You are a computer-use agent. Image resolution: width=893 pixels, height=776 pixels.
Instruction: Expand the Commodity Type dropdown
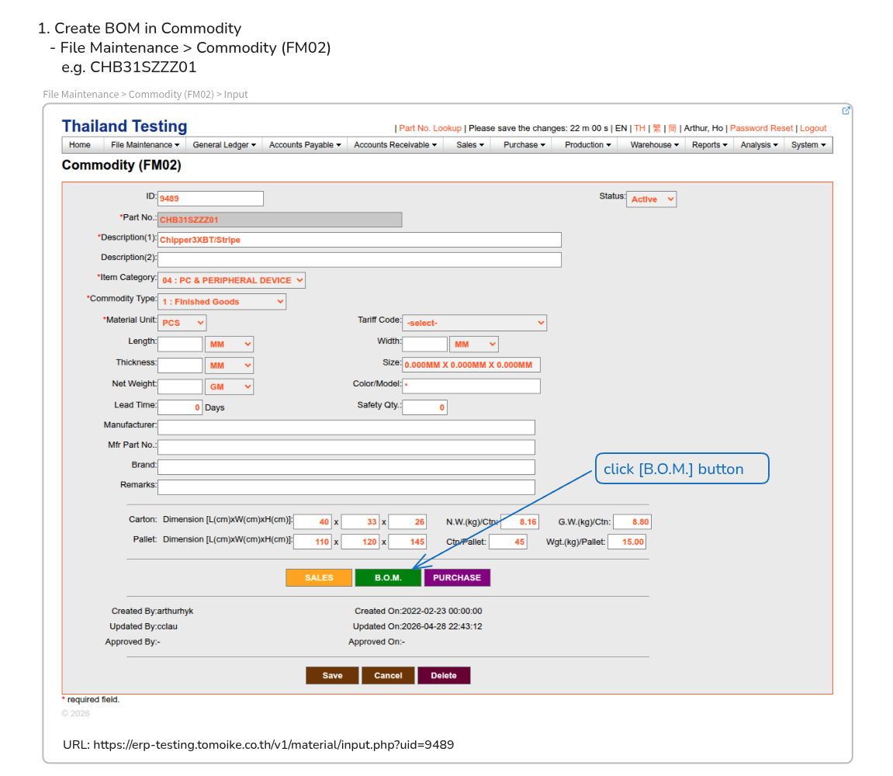[x=222, y=302]
